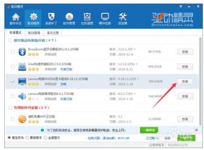Open the 硬件检测 monitor icon
Screen dimensions: 204x150
[105, 19]
